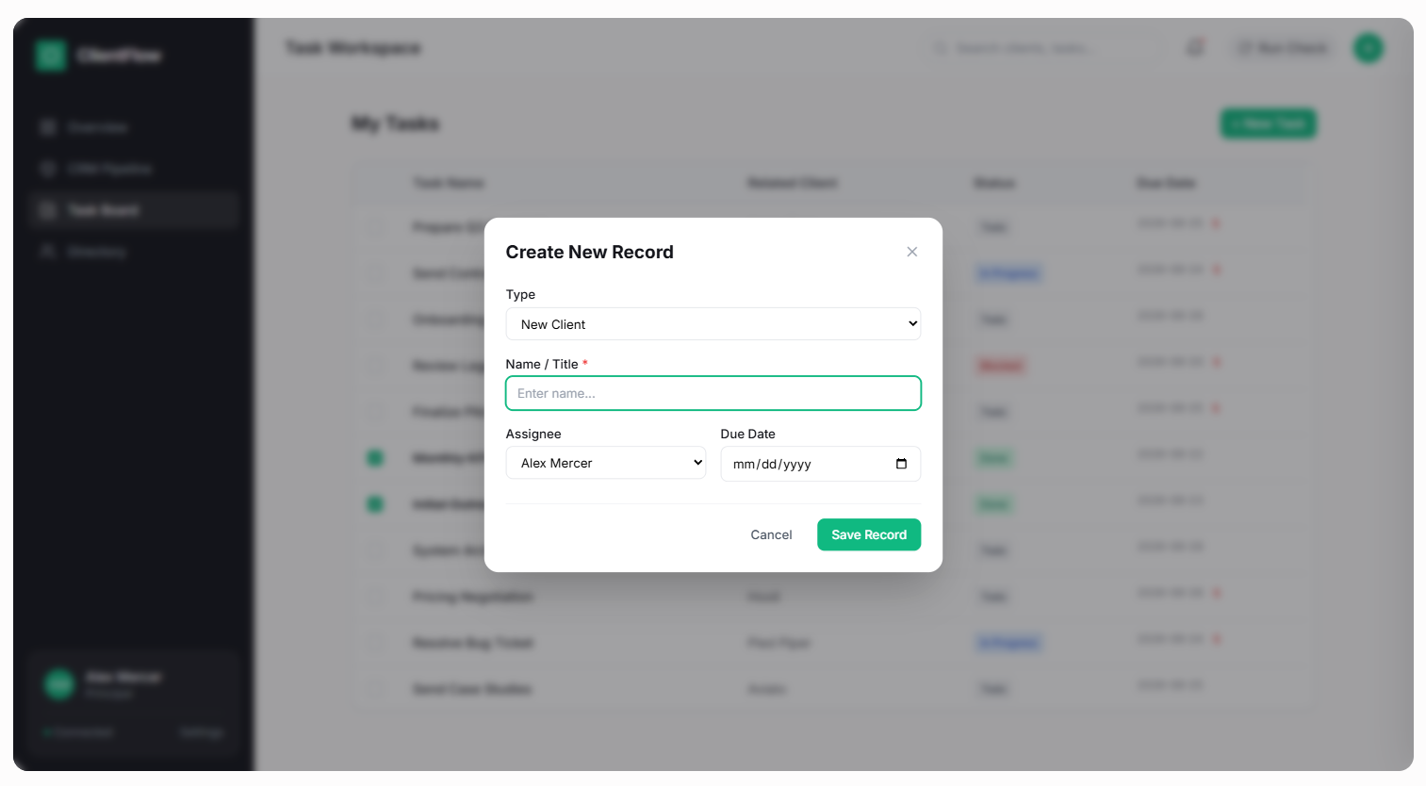Image resolution: width=1426 pixels, height=788 pixels.
Task: Click the notification bell icon
Action: tap(1195, 47)
